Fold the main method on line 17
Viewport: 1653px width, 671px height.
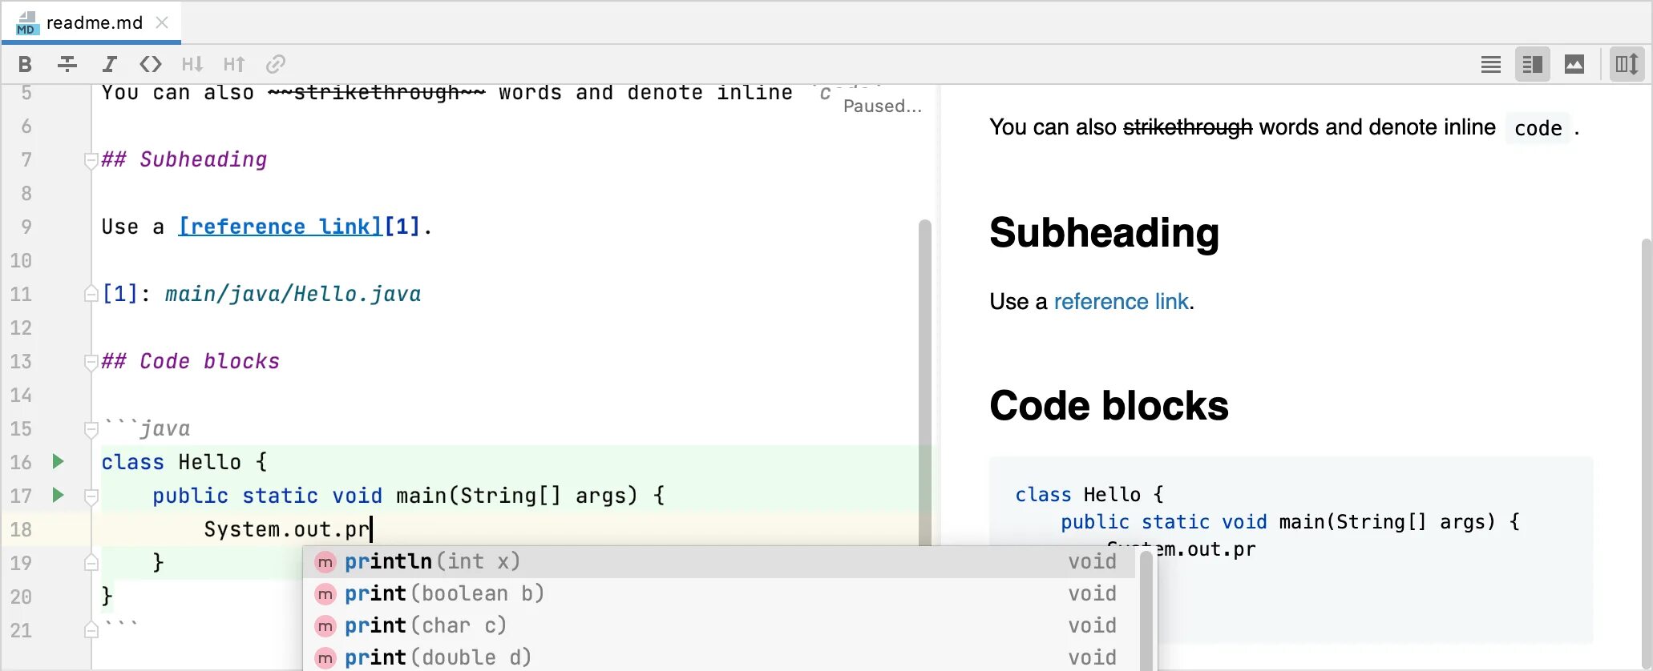[x=91, y=496]
